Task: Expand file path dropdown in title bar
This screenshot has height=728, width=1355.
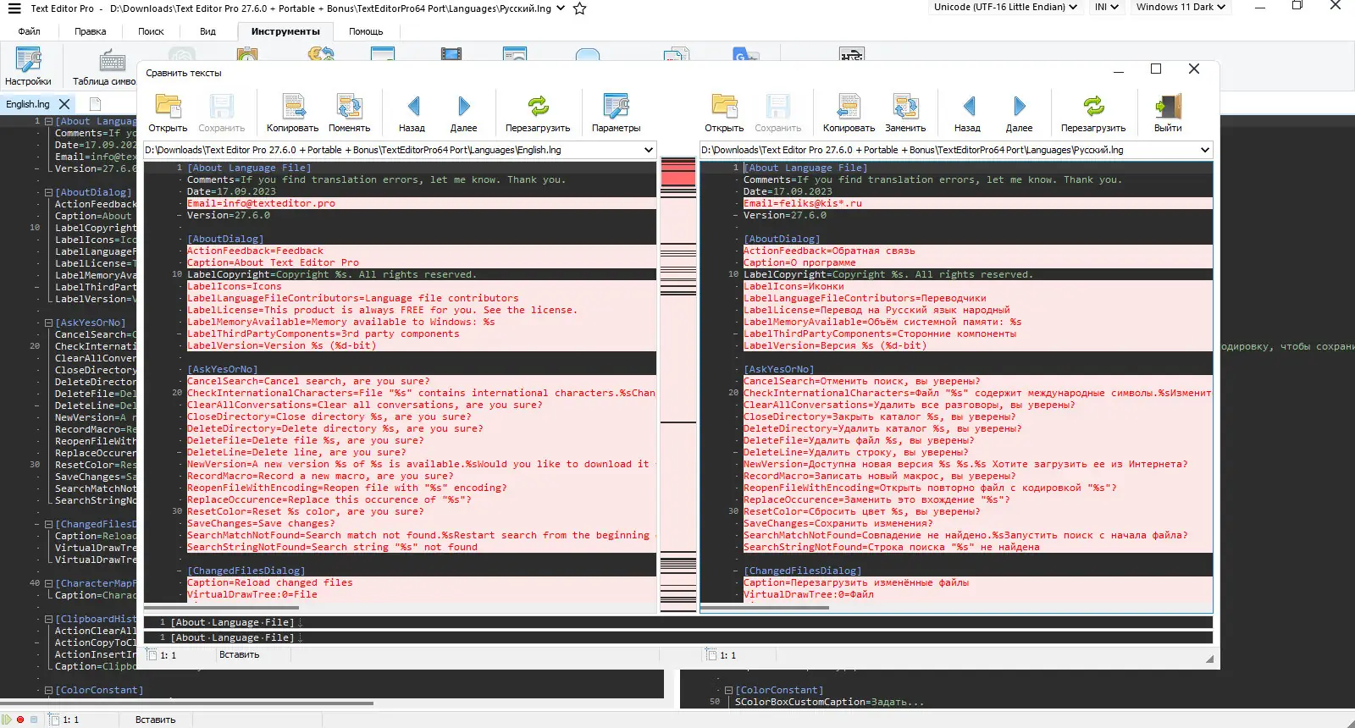Action: pos(560,8)
